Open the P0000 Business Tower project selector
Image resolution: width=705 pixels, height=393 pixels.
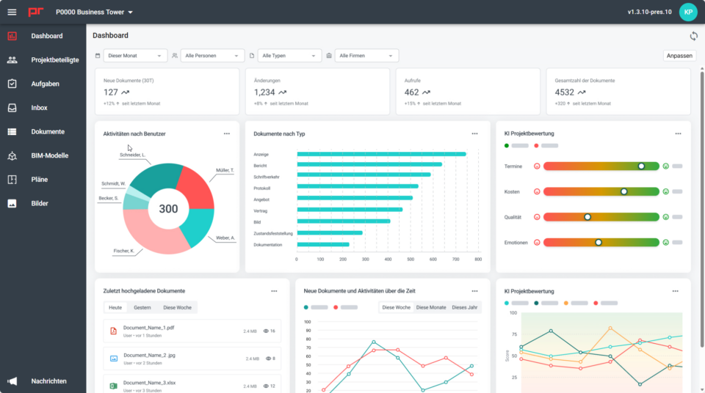(94, 12)
